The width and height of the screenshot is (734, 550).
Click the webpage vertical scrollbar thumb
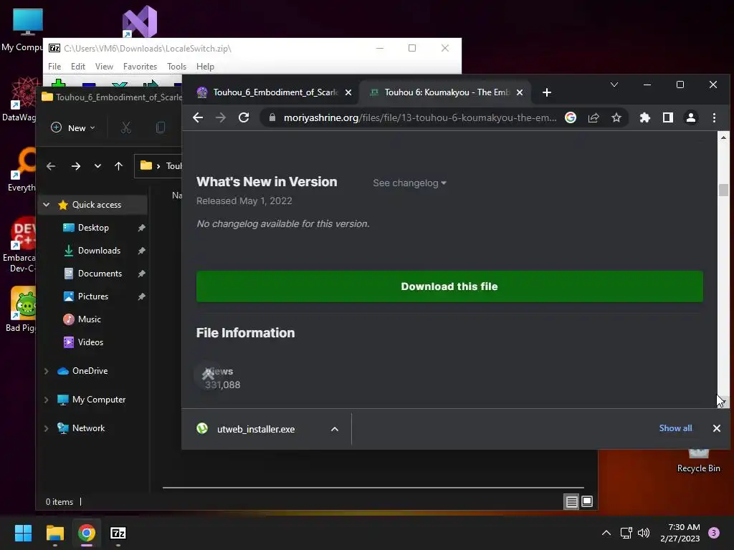pyautogui.click(x=724, y=190)
